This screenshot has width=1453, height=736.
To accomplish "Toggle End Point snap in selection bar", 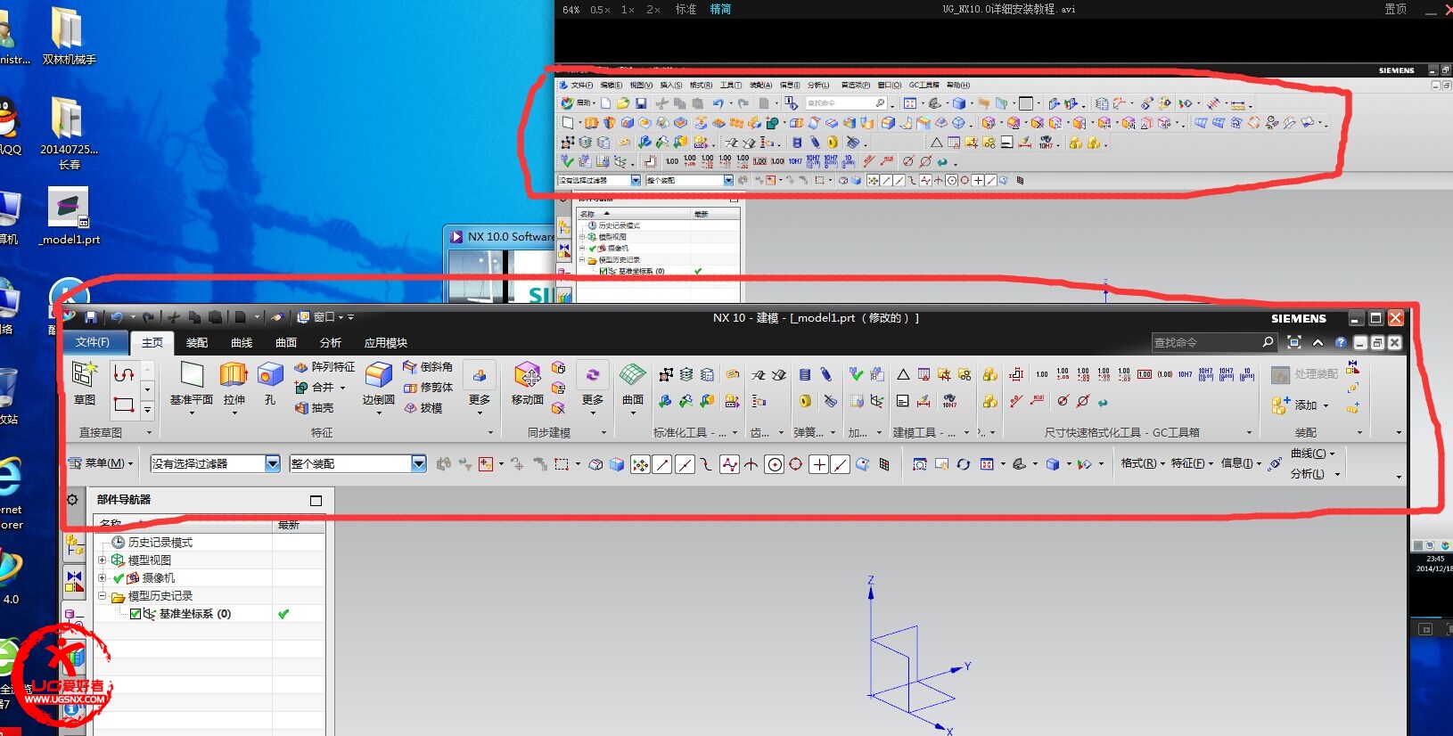I will pos(662,464).
